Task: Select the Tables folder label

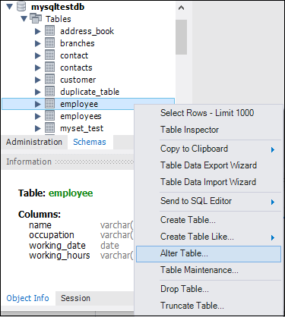Action: coord(59,19)
